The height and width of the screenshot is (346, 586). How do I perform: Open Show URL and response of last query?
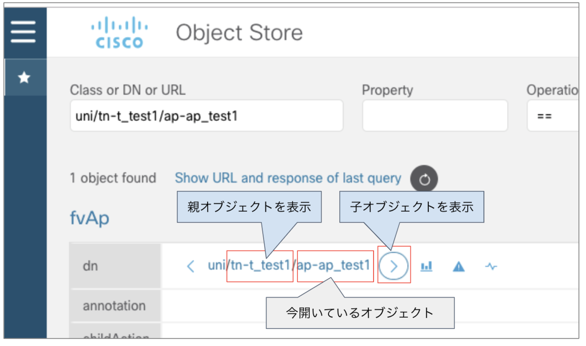(288, 178)
